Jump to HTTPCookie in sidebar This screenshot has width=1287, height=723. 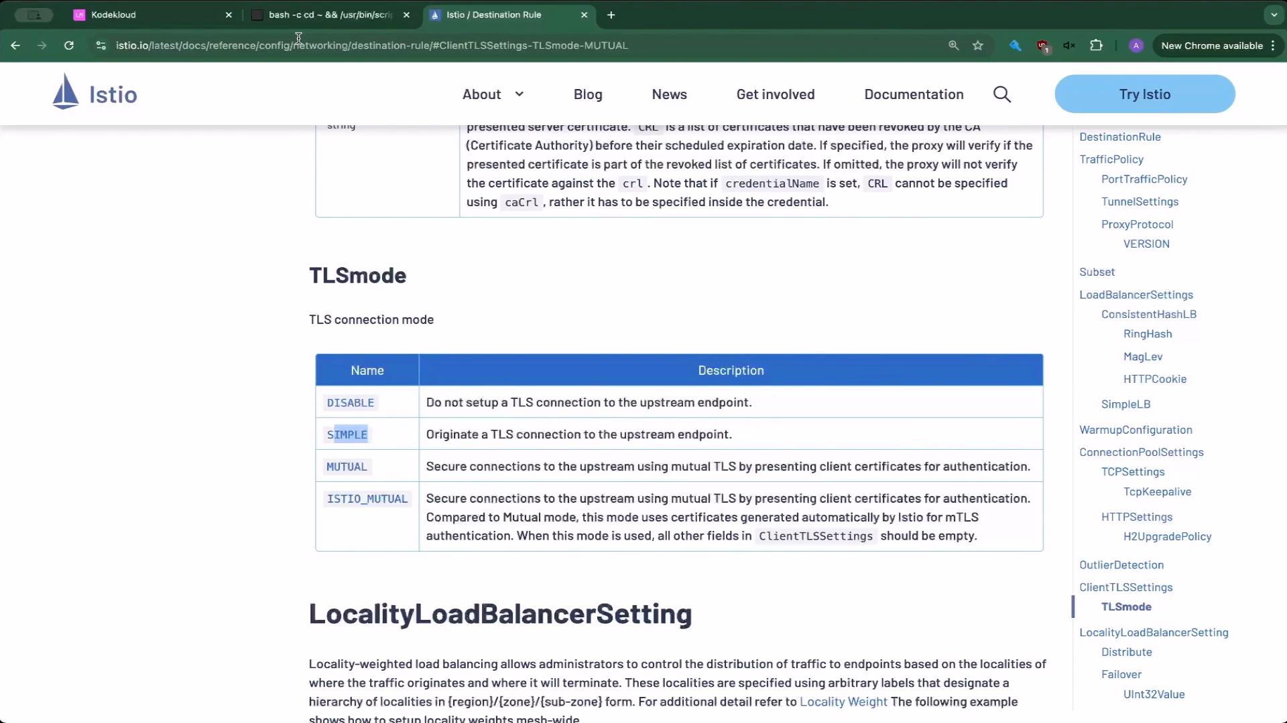point(1154,379)
